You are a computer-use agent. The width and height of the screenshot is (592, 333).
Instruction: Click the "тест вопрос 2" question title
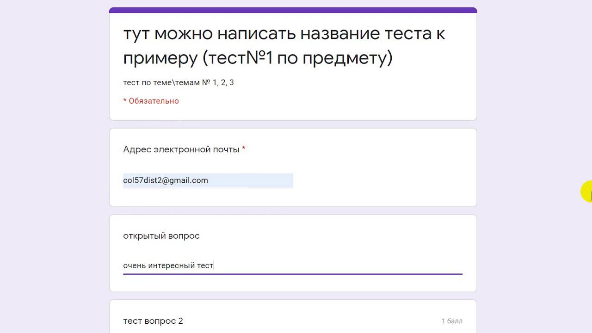[153, 321]
